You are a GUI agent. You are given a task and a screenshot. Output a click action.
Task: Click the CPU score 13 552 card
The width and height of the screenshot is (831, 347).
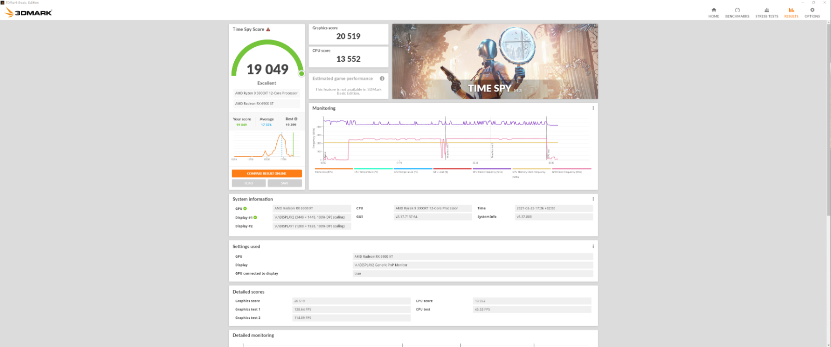[349, 57]
